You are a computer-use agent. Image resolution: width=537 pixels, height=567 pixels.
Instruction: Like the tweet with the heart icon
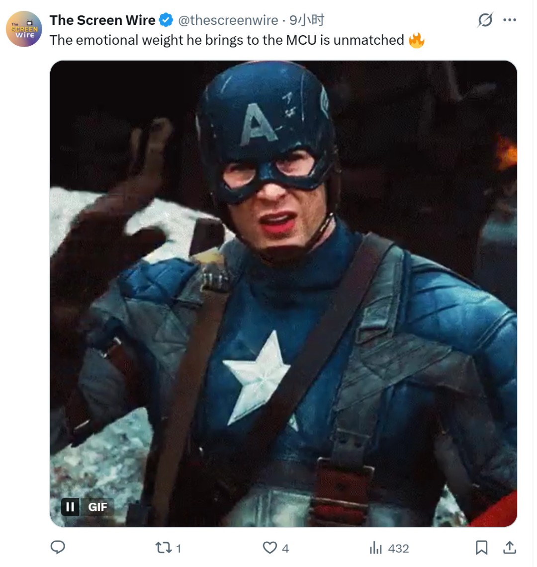point(269,548)
